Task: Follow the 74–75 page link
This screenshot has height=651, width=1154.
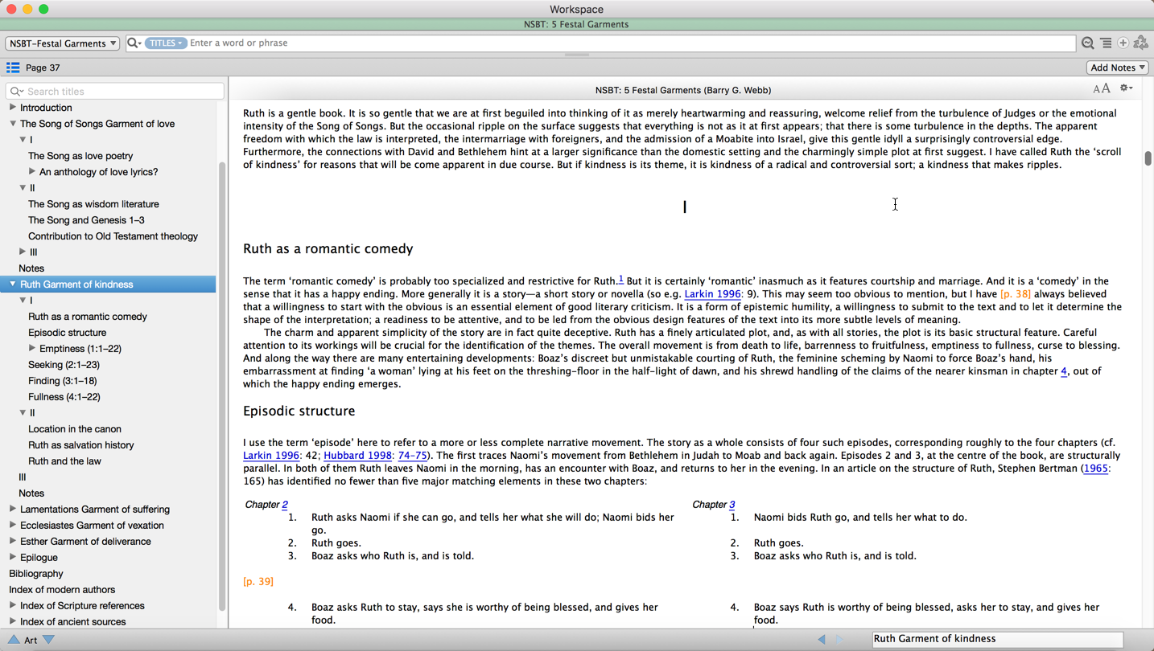Action: [412, 456]
